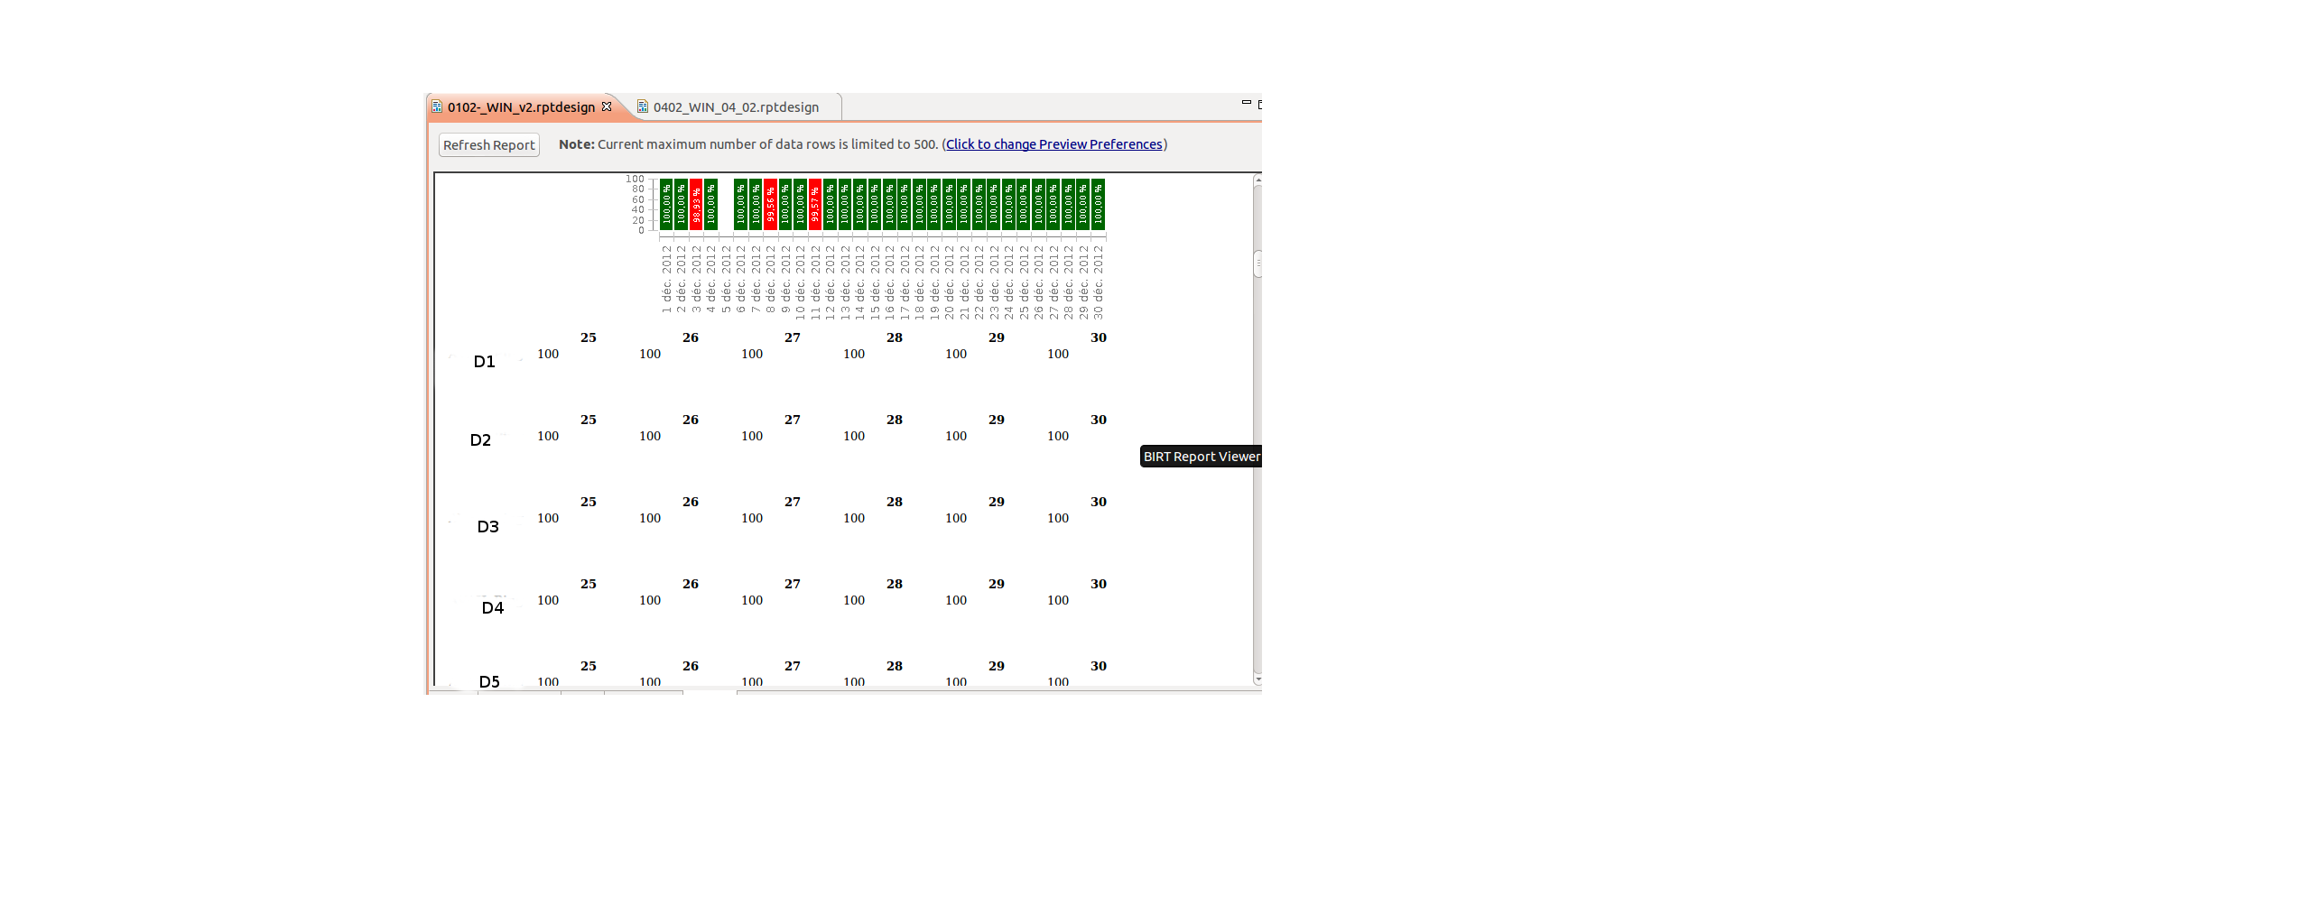The width and height of the screenshot is (2311, 924).
Task: Click the D4 row label
Action: [x=493, y=608]
